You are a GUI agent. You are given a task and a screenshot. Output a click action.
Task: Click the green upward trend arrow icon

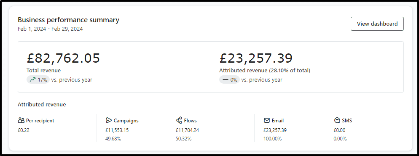(x=32, y=79)
